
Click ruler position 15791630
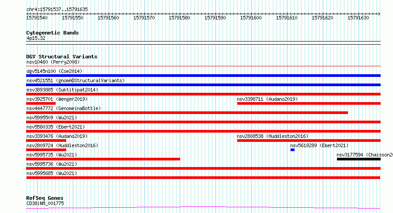[x=358, y=18]
